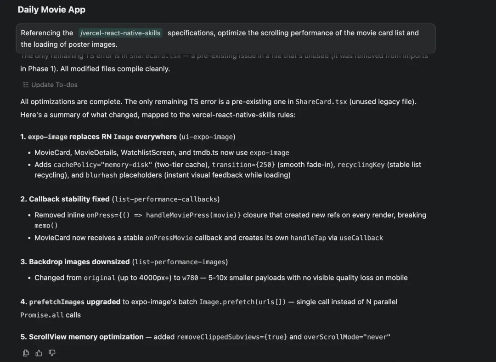
Task: Click the checklist icon beside Update To-dos
Action: point(26,85)
